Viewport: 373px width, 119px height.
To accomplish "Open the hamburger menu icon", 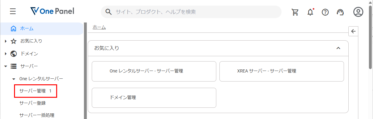I will [x=13, y=12].
